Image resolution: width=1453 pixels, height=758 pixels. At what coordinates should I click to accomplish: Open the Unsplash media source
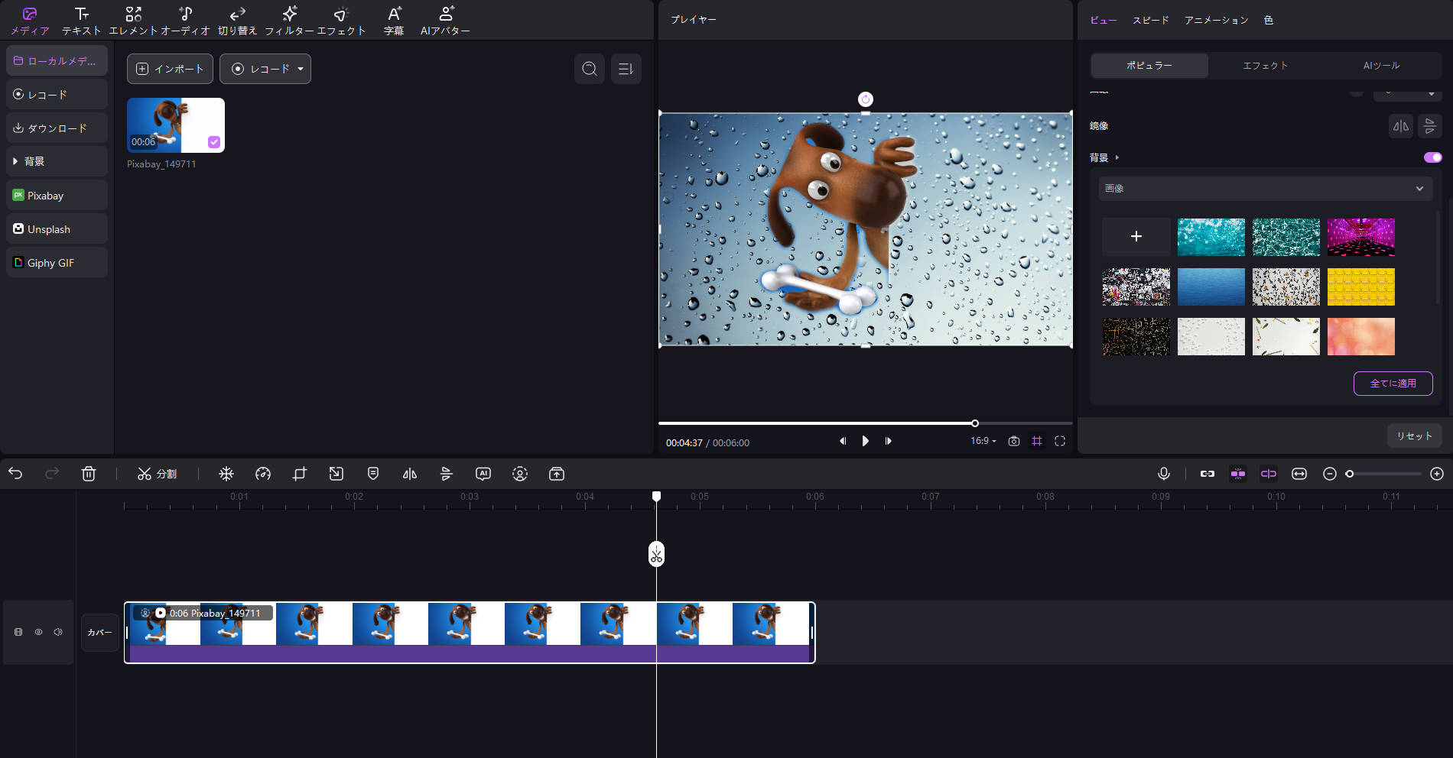click(x=57, y=228)
